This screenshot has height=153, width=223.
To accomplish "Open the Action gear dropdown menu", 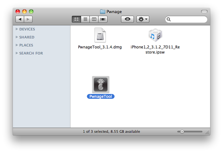I will tap(143, 20).
